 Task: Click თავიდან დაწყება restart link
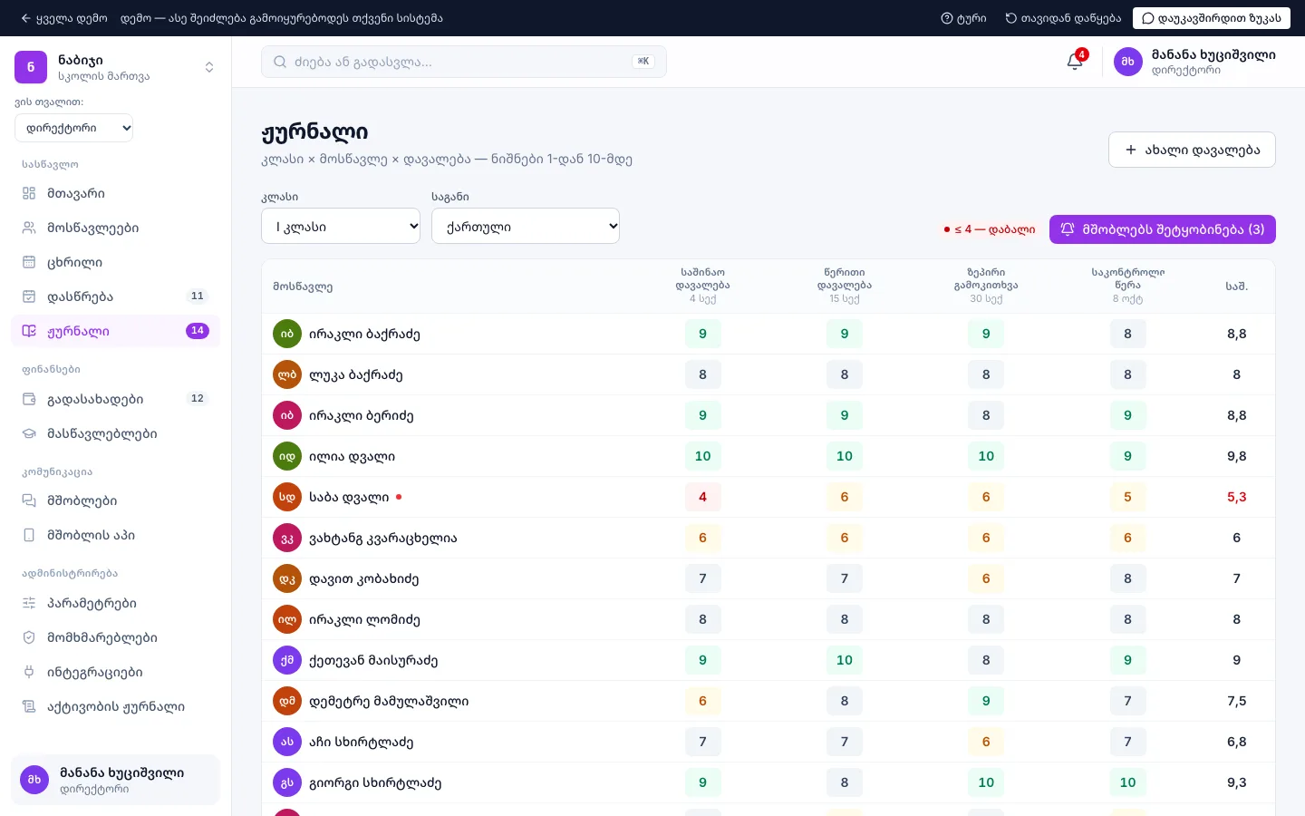(1063, 18)
